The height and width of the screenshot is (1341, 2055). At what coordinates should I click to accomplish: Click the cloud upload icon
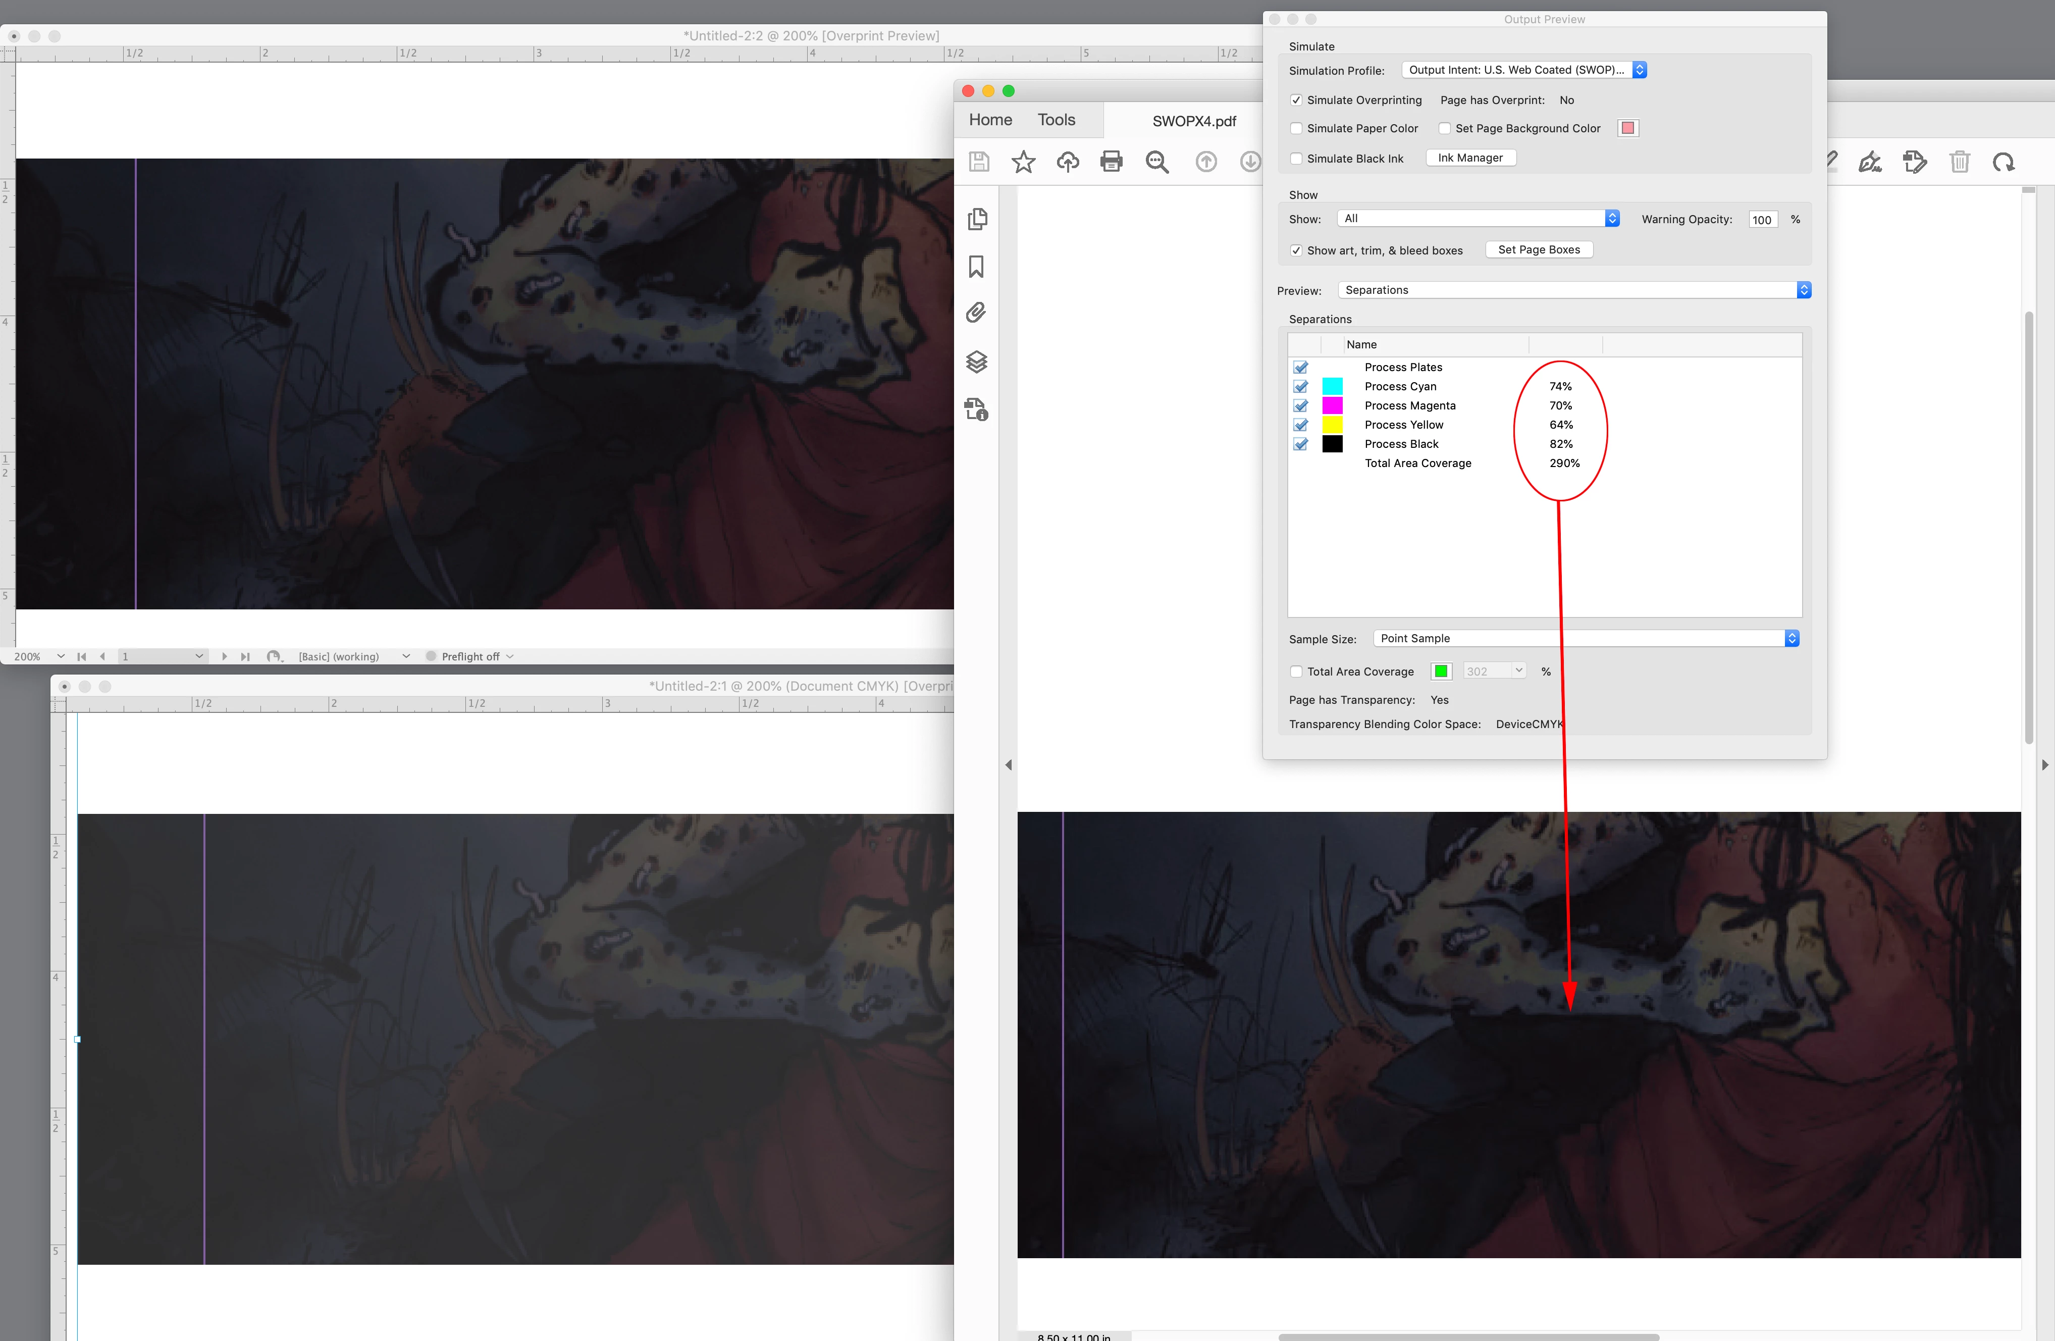[x=1068, y=162]
